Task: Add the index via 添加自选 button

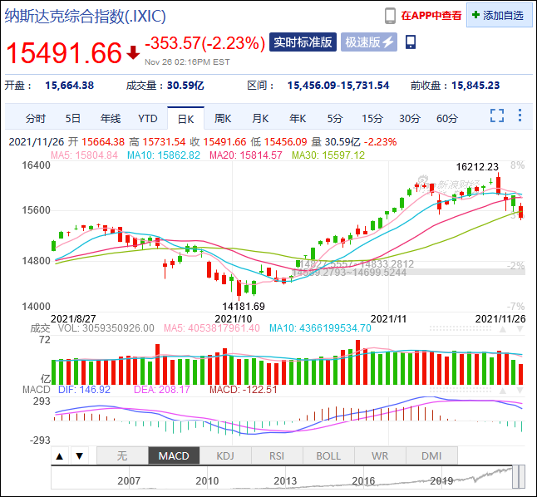Action: pyautogui.click(x=499, y=15)
